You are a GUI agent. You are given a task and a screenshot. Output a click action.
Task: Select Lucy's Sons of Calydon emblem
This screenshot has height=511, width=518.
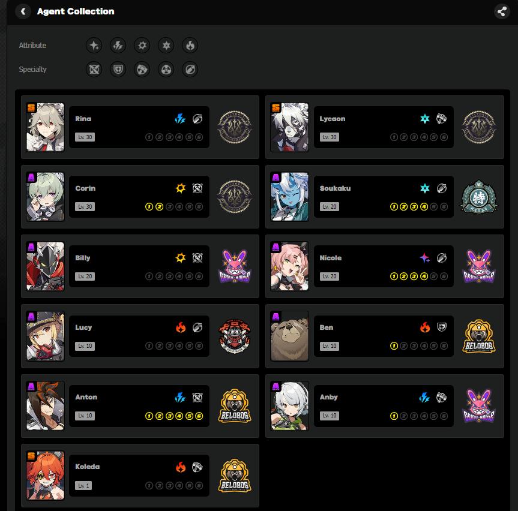click(235, 336)
